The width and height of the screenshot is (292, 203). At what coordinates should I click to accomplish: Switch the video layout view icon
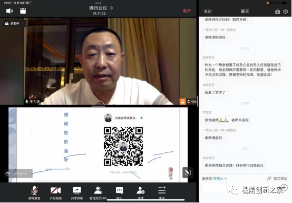click(x=23, y=11)
